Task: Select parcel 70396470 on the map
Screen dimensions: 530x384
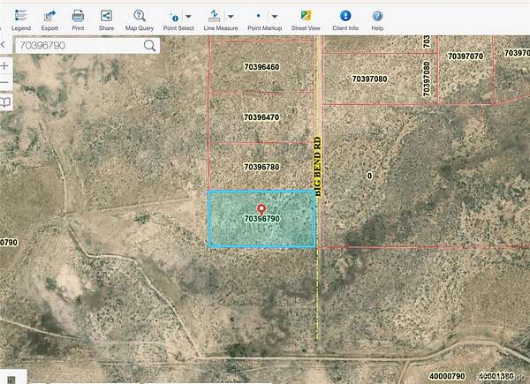Action: click(x=261, y=117)
